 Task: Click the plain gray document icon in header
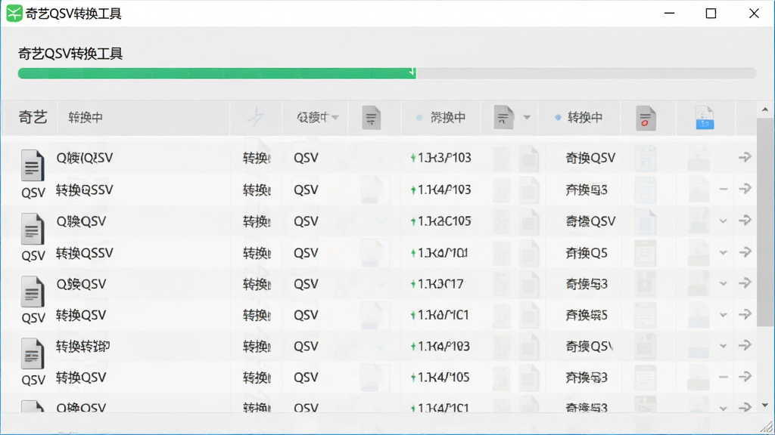tap(371, 118)
